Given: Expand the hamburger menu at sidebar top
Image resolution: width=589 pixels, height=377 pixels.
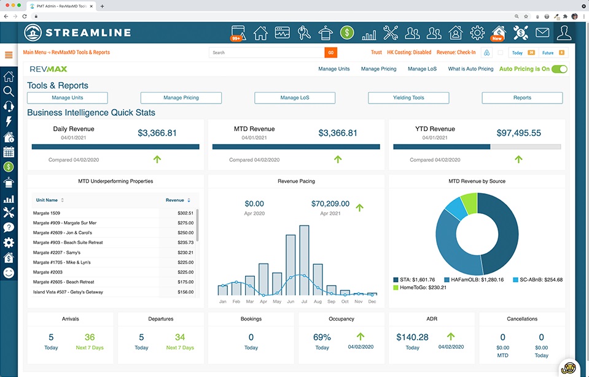Looking at the screenshot, I should coord(8,55).
